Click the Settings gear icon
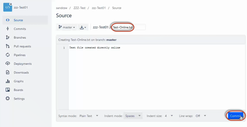This screenshot has height=127, width=247. pos(8,99)
